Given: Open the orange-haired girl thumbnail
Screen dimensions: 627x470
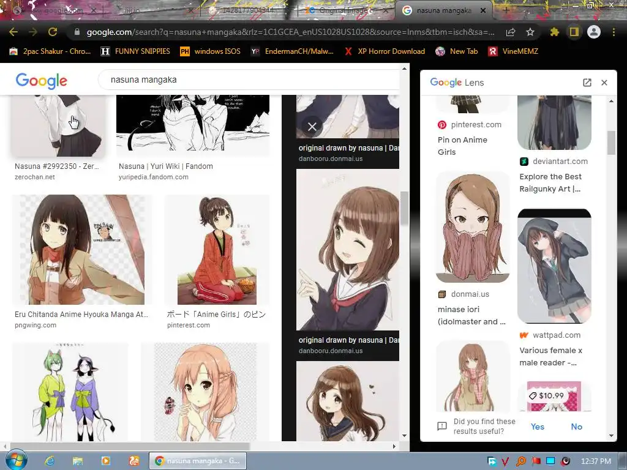Looking at the screenshot, I should 205,392.
